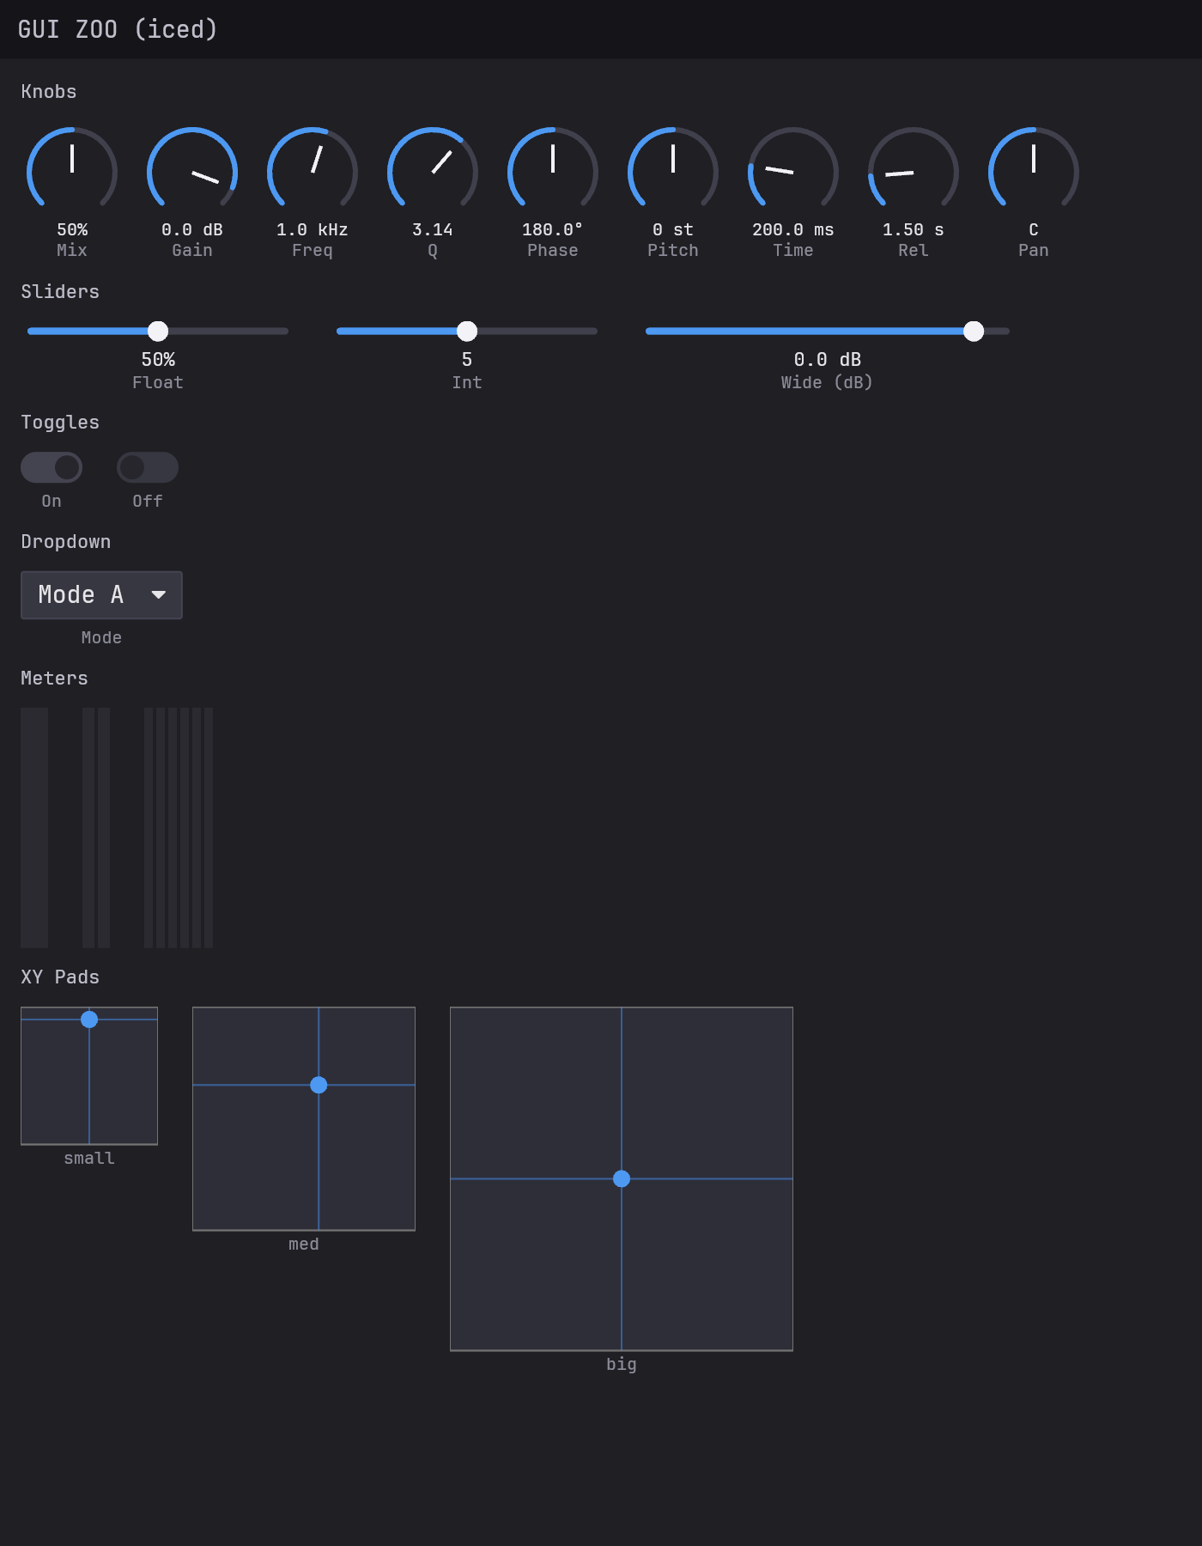Click the 3.14 value text
The height and width of the screenshot is (1546, 1202).
(x=433, y=229)
